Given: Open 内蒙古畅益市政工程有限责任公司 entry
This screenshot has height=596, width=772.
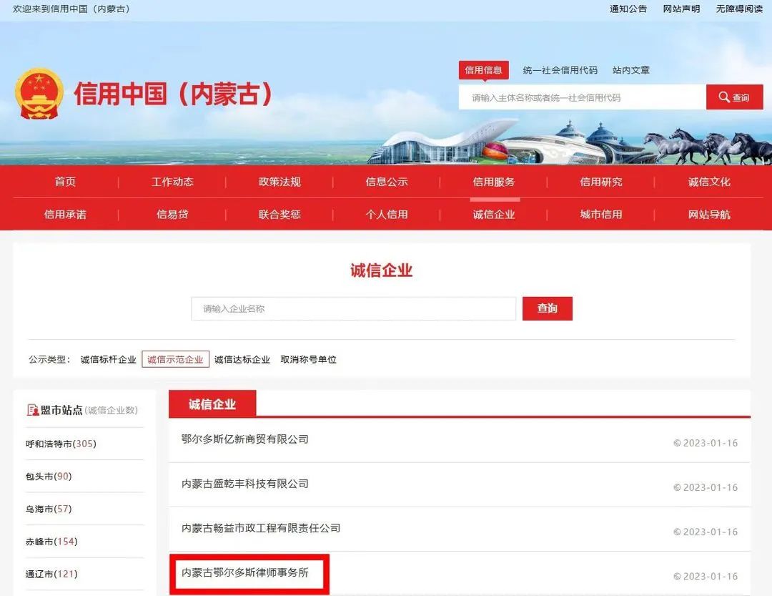Looking at the screenshot, I should pos(260,528).
